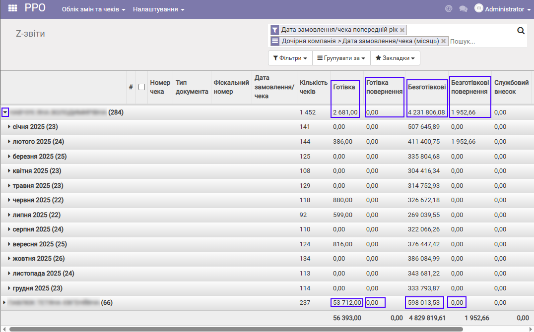Screen dimensions: 534x332
Task: Open the 'Групувати за' dropdown
Action: coord(341,58)
